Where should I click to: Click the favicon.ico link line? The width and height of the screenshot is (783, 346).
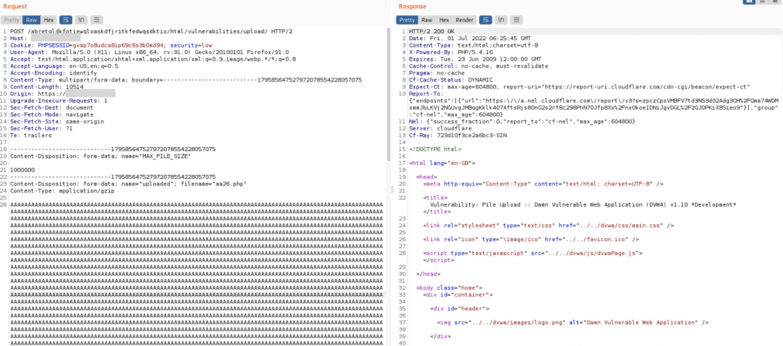[x=531, y=239]
